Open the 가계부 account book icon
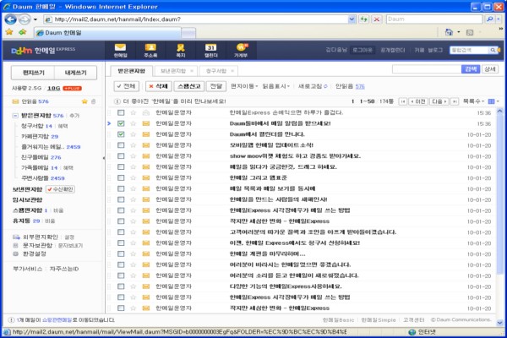507x338 pixels. coord(241,50)
